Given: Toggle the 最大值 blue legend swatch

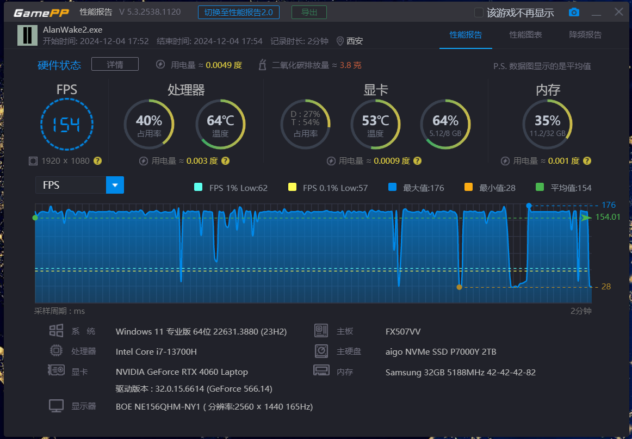Looking at the screenshot, I should pos(392,187).
